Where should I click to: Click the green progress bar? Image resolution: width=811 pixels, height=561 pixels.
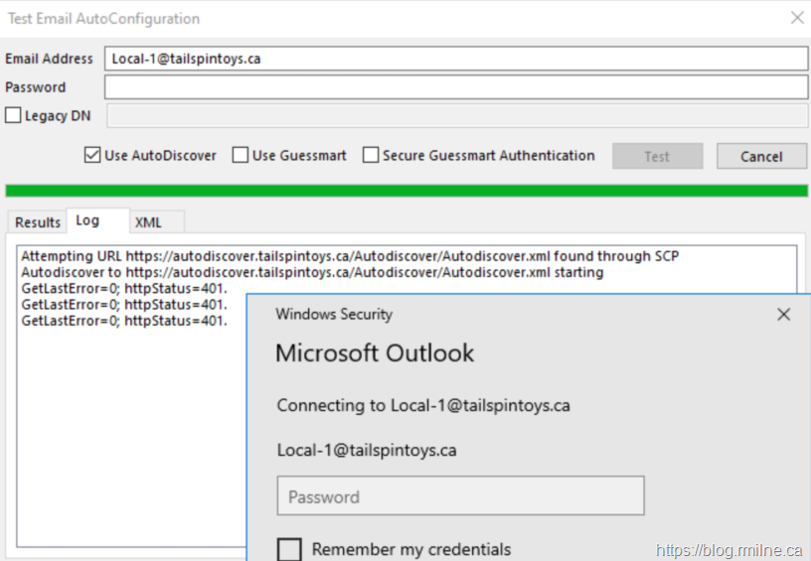(405, 191)
